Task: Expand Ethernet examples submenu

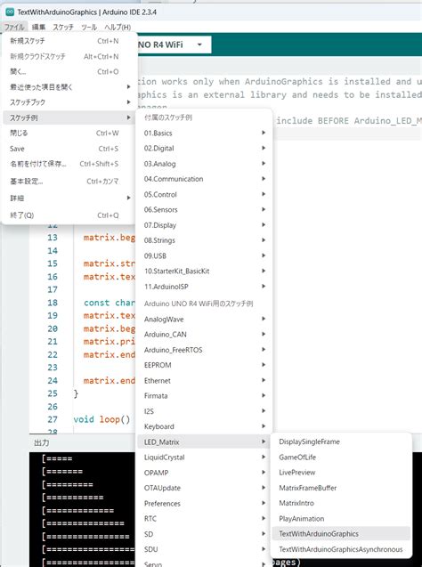Action: click(x=204, y=381)
